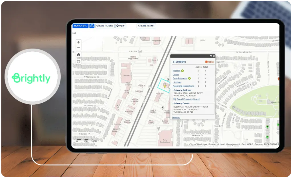
Task: Click the Zoom to link
Action: (x=176, y=117)
